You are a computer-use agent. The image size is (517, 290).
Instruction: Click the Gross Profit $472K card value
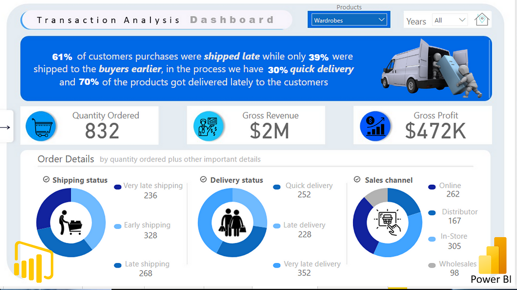pyautogui.click(x=436, y=131)
